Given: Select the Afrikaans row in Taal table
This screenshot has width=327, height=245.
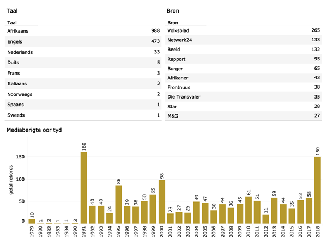Looking at the screenshot, I should [82, 31].
